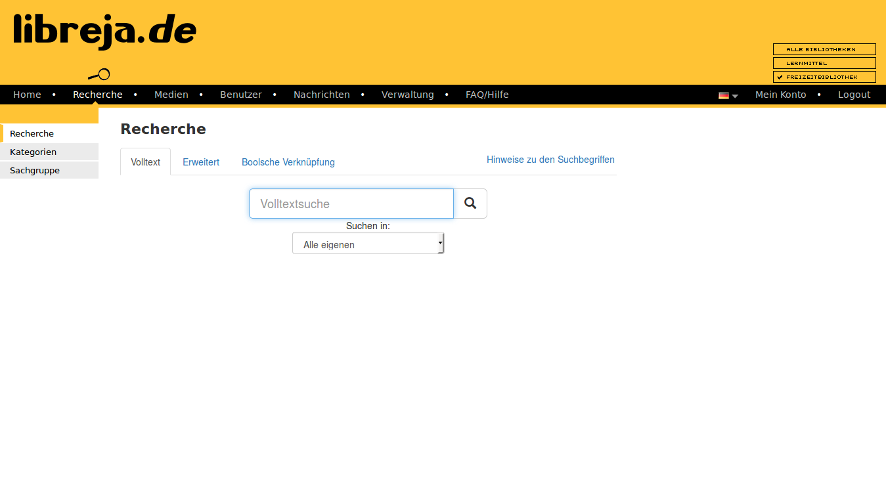Screen dimensions: 886x503
Task: Open Hinweise zu den Suchbegriffen link
Action: click(550, 160)
